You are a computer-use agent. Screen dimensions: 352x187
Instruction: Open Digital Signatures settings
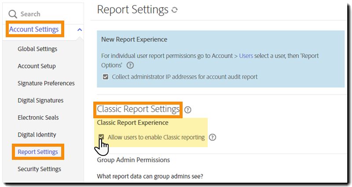[40, 100]
